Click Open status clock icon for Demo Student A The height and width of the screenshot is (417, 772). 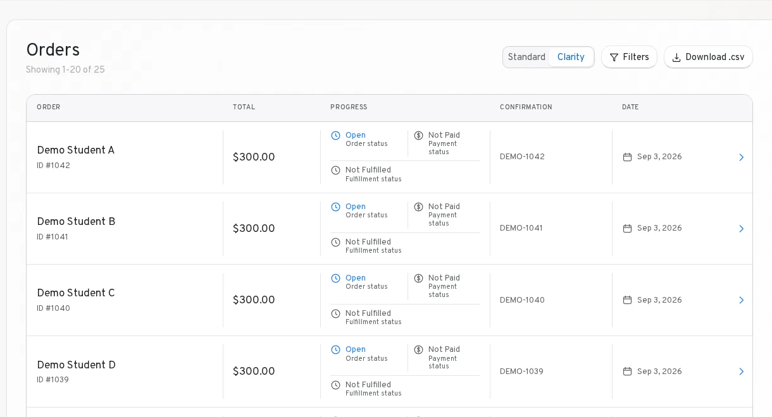(x=335, y=135)
